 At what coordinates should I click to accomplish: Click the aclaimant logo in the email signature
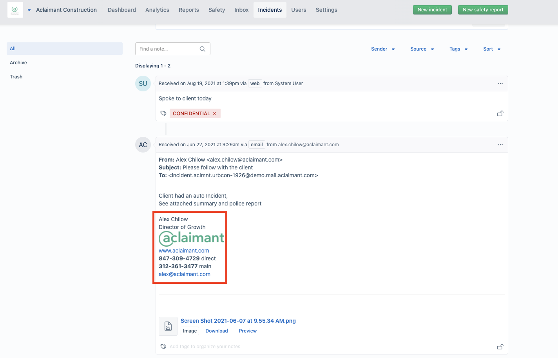(192, 238)
